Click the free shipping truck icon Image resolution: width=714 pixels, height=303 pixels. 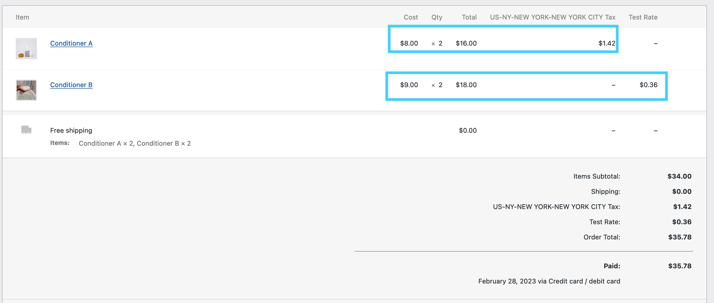point(26,130)
